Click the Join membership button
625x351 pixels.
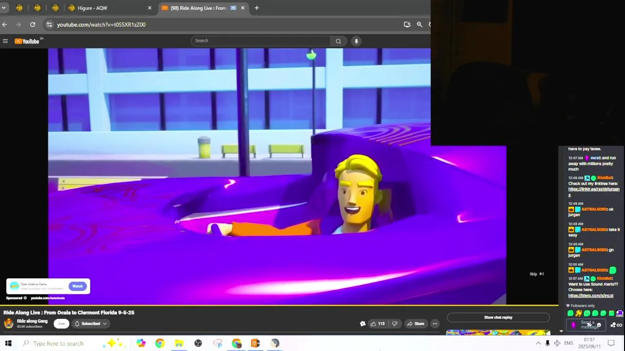pos(62,324)
